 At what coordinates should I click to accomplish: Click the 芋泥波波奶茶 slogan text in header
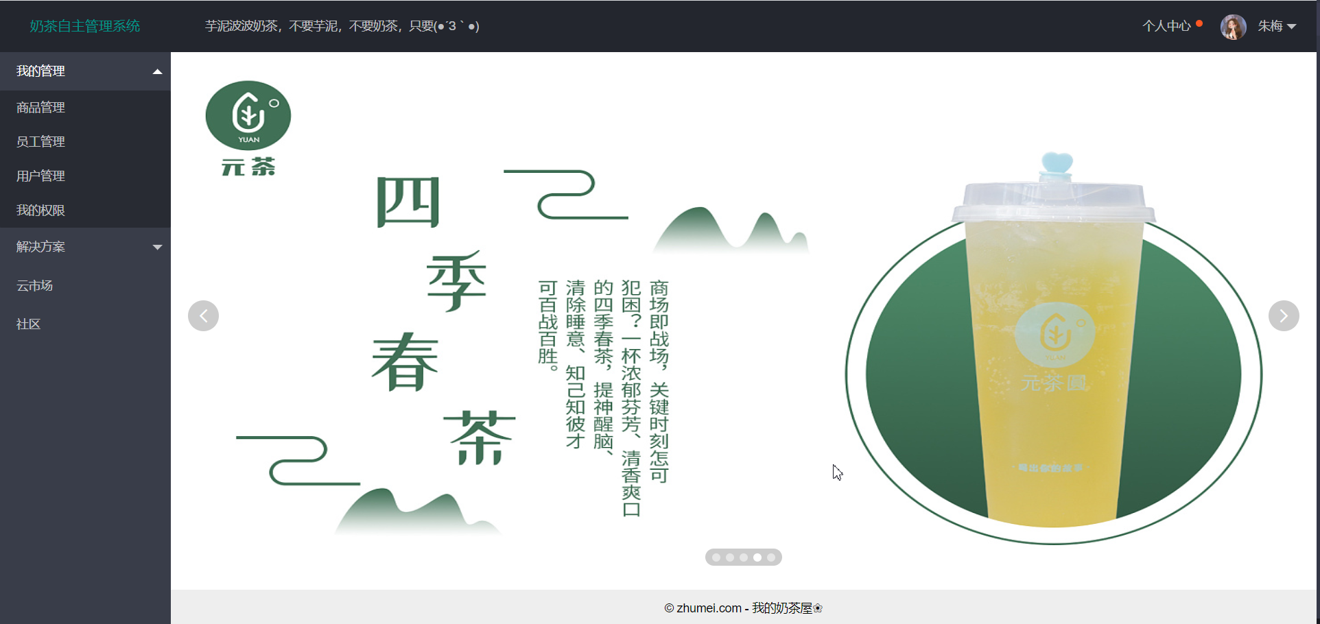point(342,26)
